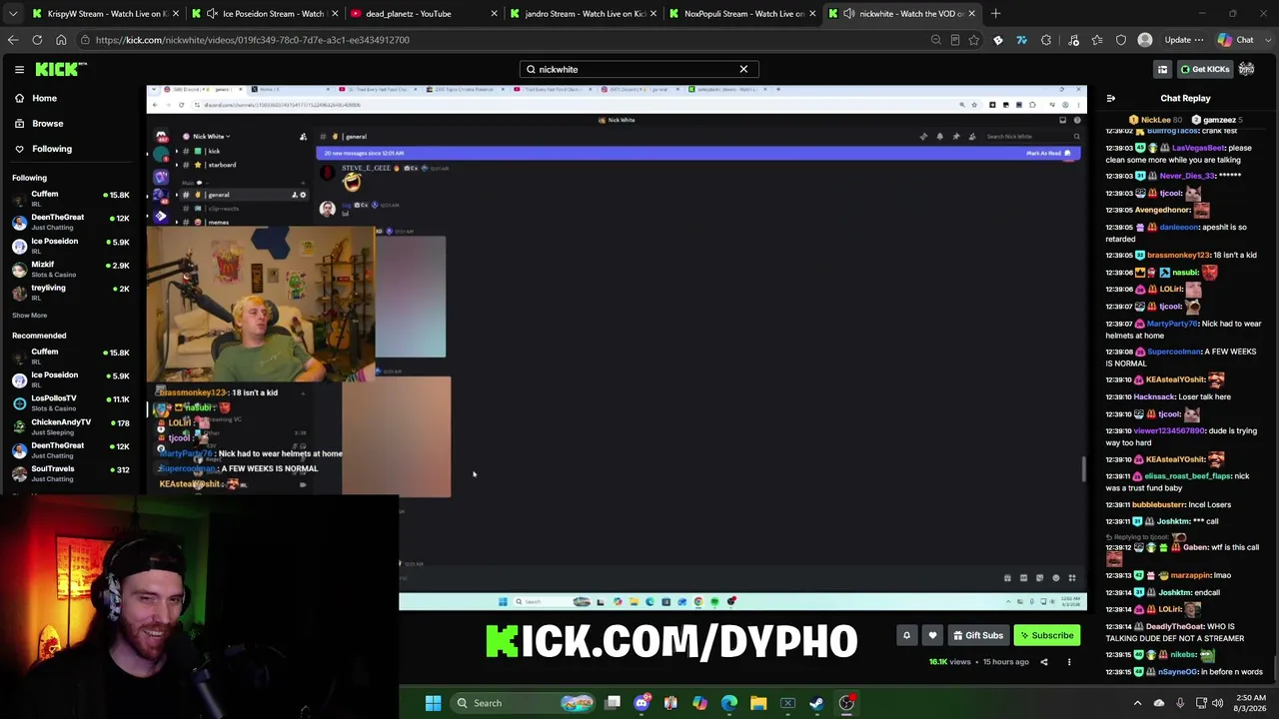Click the browser Update menu button
The height and width of the screenshot is (719, 1279).
coord(1183,40)
